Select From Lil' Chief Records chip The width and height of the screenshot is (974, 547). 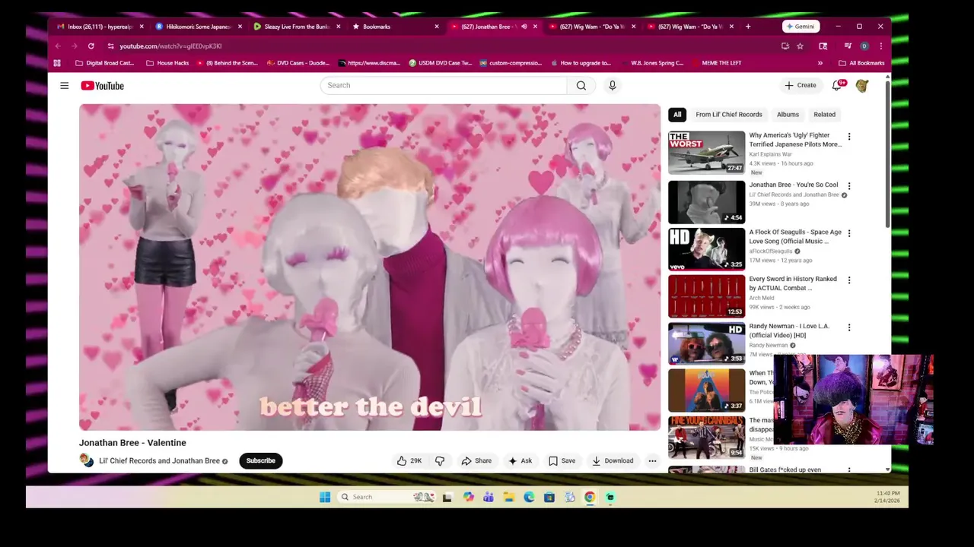[x=728, y=115]
